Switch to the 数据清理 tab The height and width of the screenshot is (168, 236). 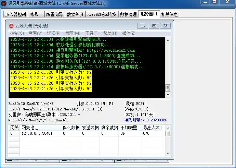click(128, 14)
